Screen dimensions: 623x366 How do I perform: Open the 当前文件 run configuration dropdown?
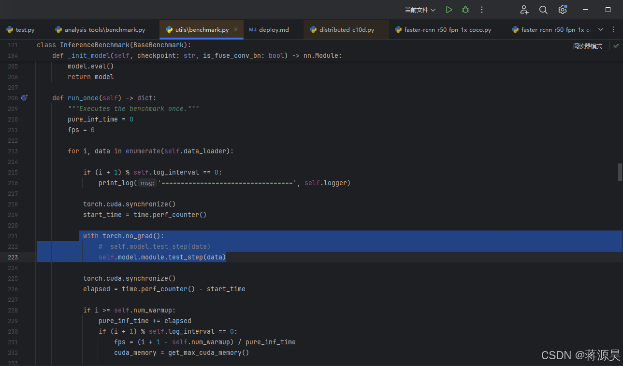[420, 9]
